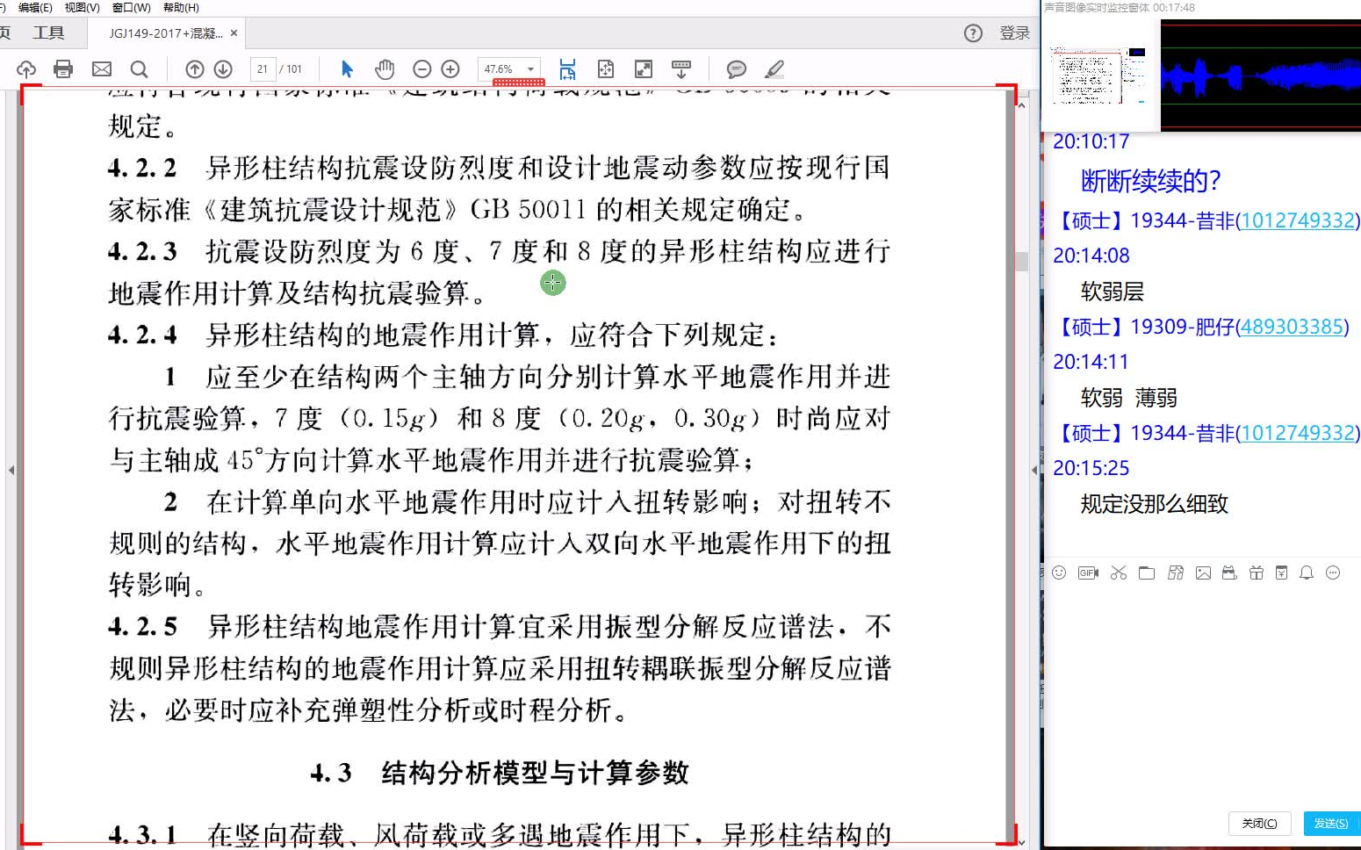Viewport: 1361px width, 850px height.
Task: Open the GIF recorder in chat
Action: pyautogui.click(x=1088, y=573)
